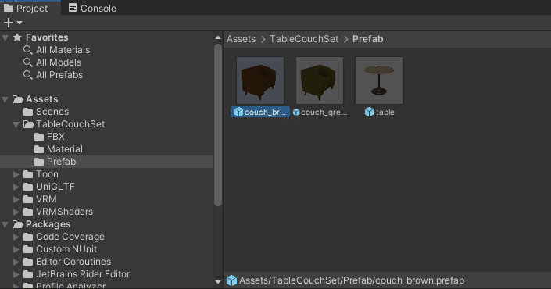Click the JetBrains Rider Editor folder icon
The width and height of the screenshot is (551, 289).
28,274
